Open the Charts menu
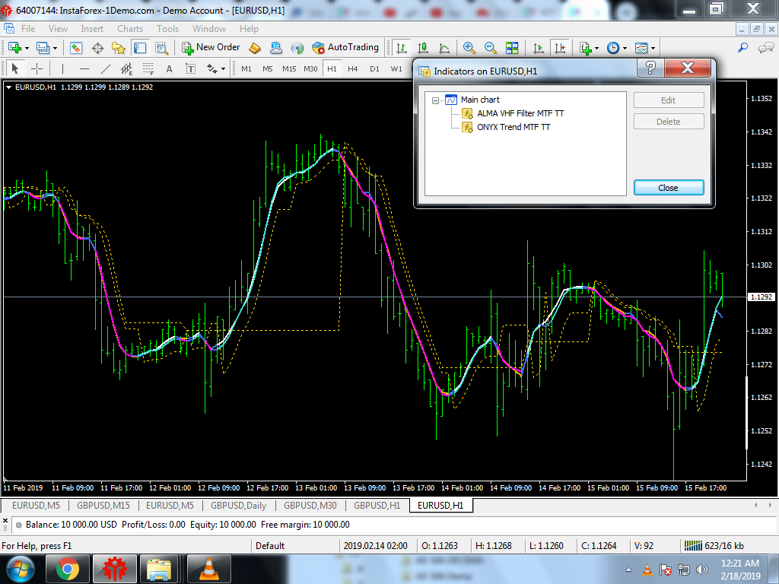 (x=130, y=29)
